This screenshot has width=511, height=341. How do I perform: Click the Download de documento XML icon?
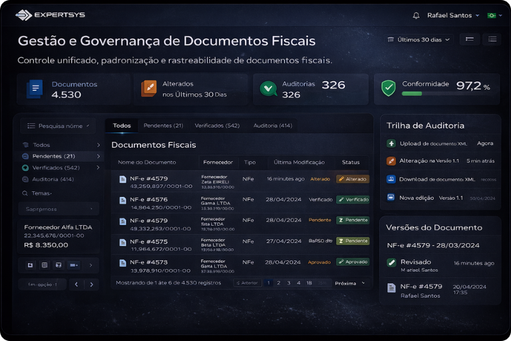pos(391,179)
